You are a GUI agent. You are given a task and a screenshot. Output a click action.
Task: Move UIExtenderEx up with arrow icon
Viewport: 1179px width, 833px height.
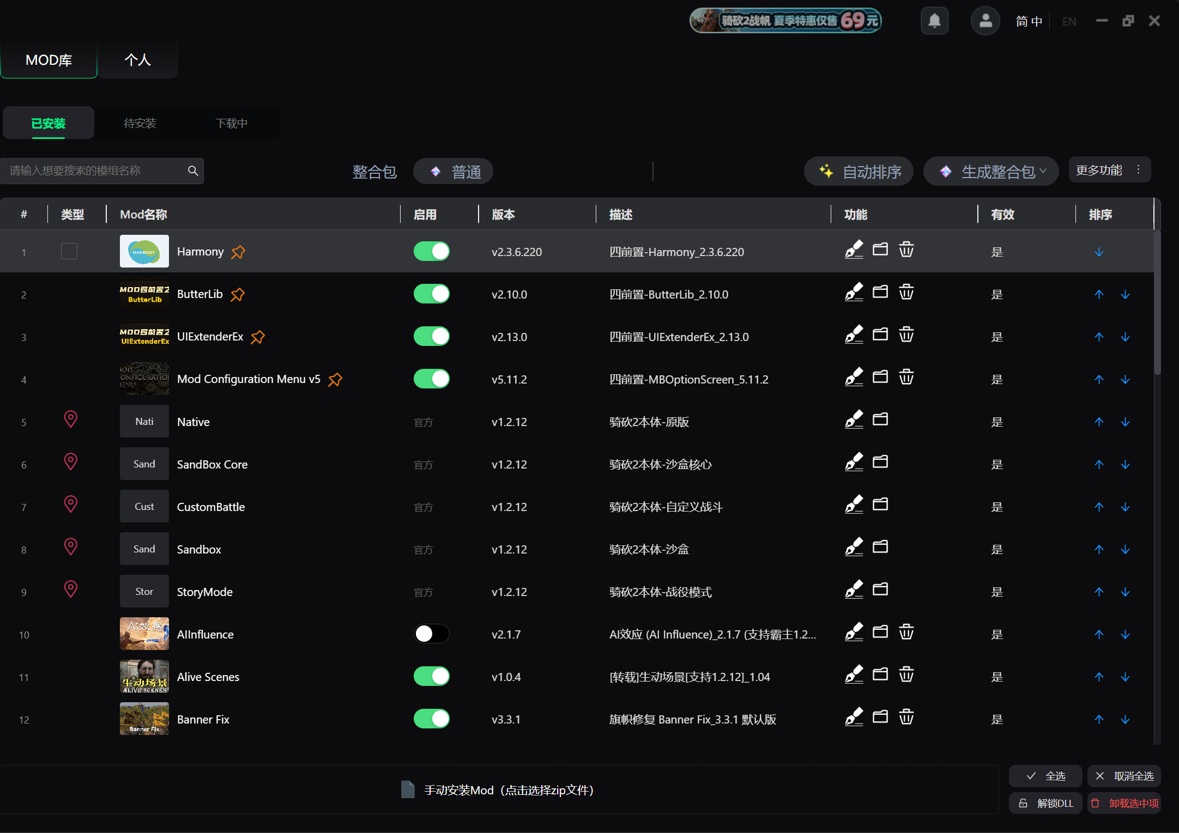click(1099, 337)
